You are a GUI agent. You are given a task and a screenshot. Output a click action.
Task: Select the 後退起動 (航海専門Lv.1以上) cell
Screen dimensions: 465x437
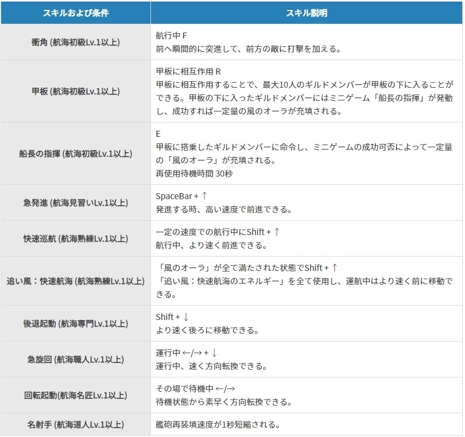[x=75, y=323]
